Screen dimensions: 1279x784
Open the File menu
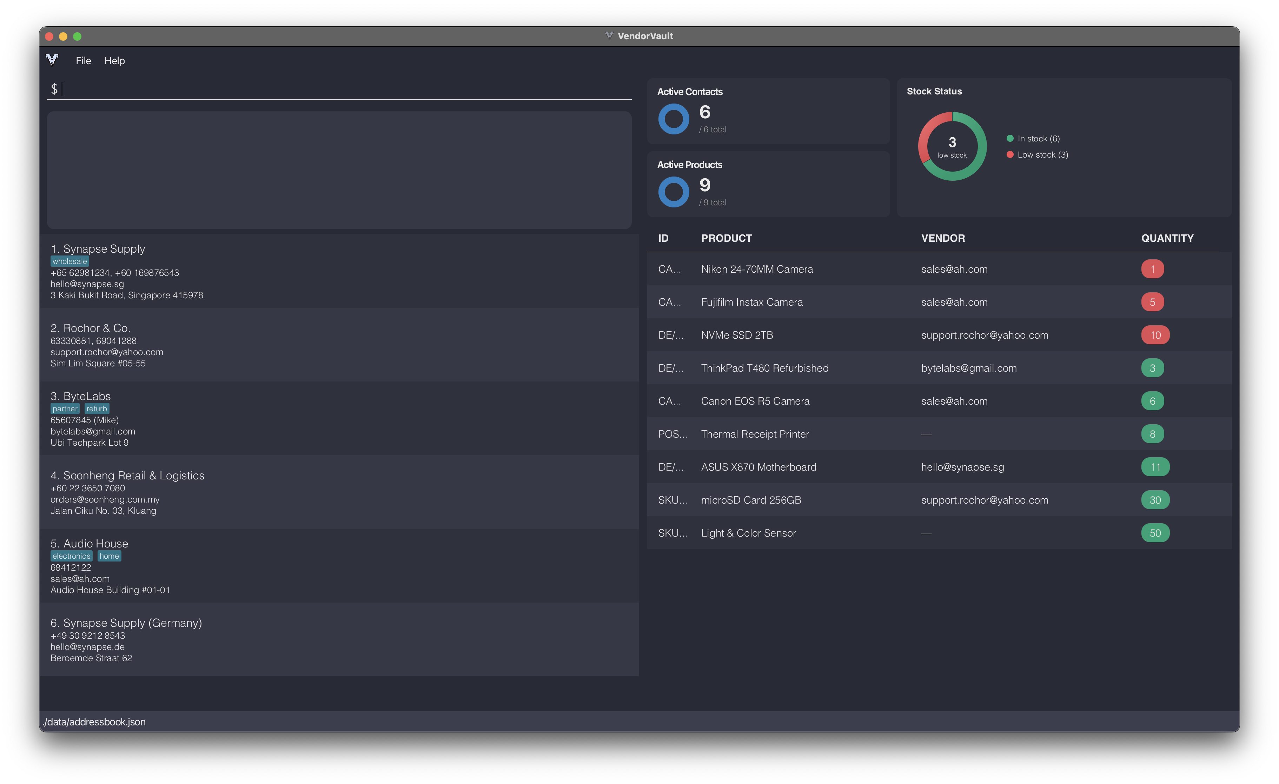coord(83,61)
